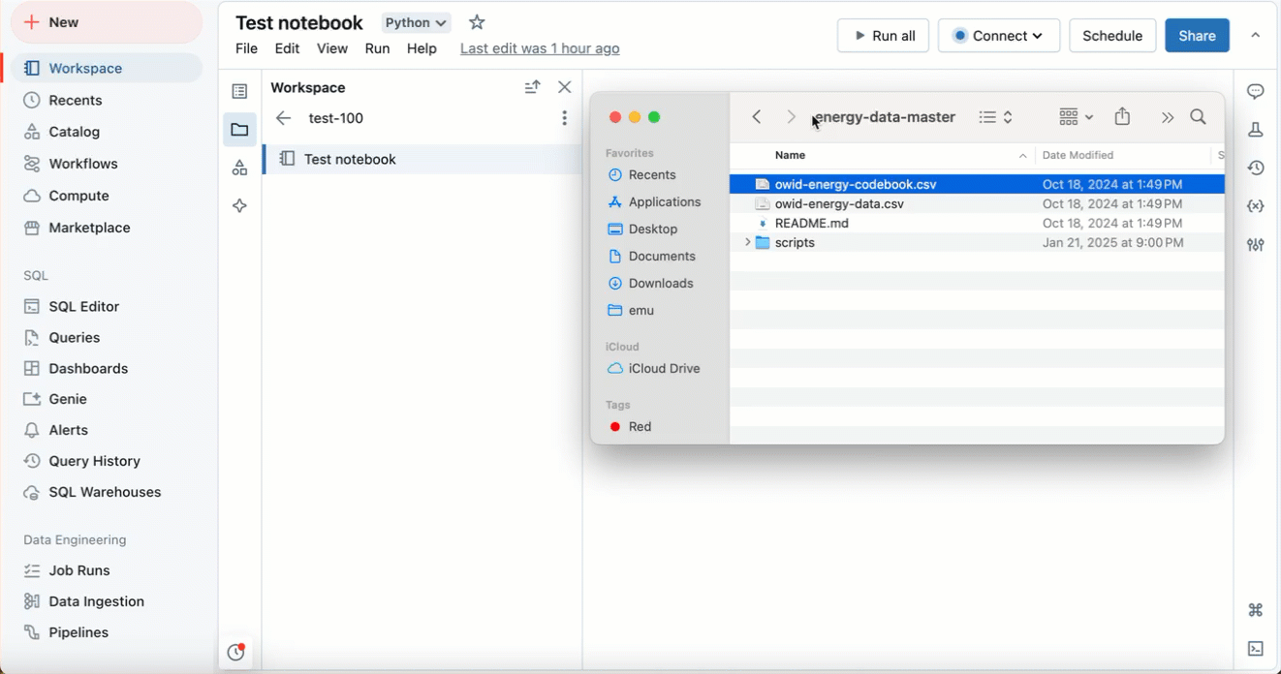Open the notebook File menu
This screenshot has height=674, width=1281.
[245, 47]
